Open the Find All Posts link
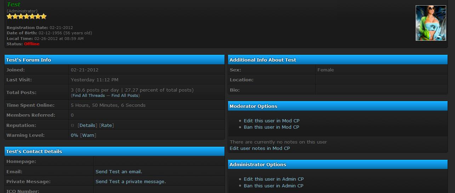The width and height of the screenshot is (455, 193). pos(125,95)
